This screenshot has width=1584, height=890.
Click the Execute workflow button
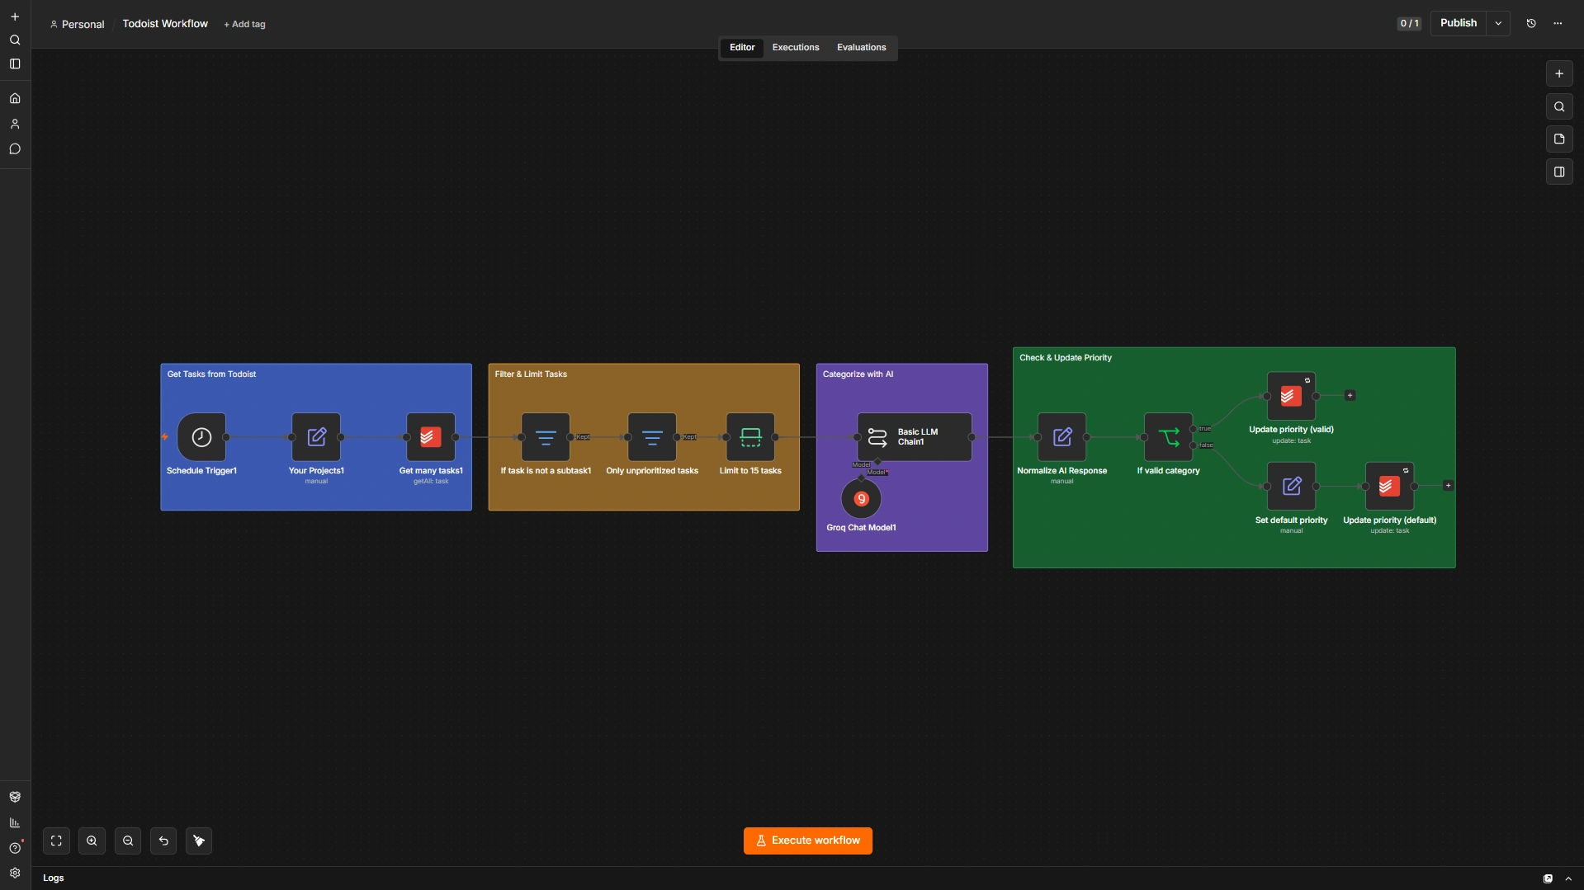[x=808, y=841]
